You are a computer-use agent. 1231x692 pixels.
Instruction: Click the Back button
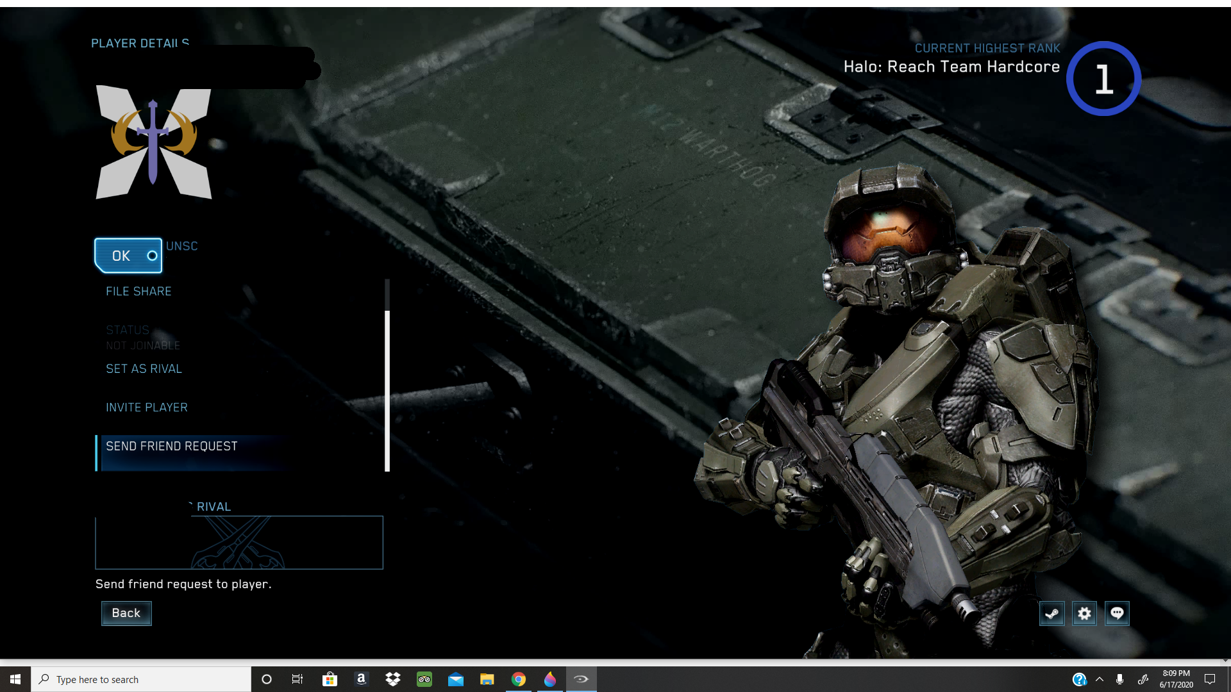126,613
